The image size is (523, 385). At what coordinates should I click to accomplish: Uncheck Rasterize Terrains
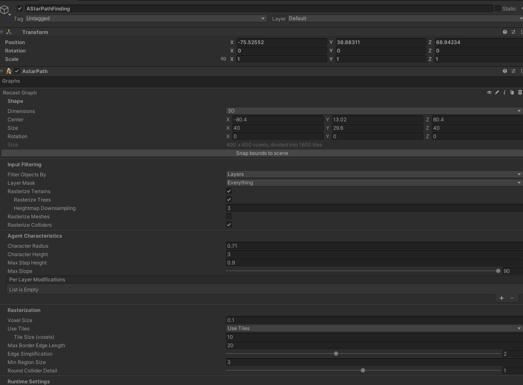(x=229, y=191)
